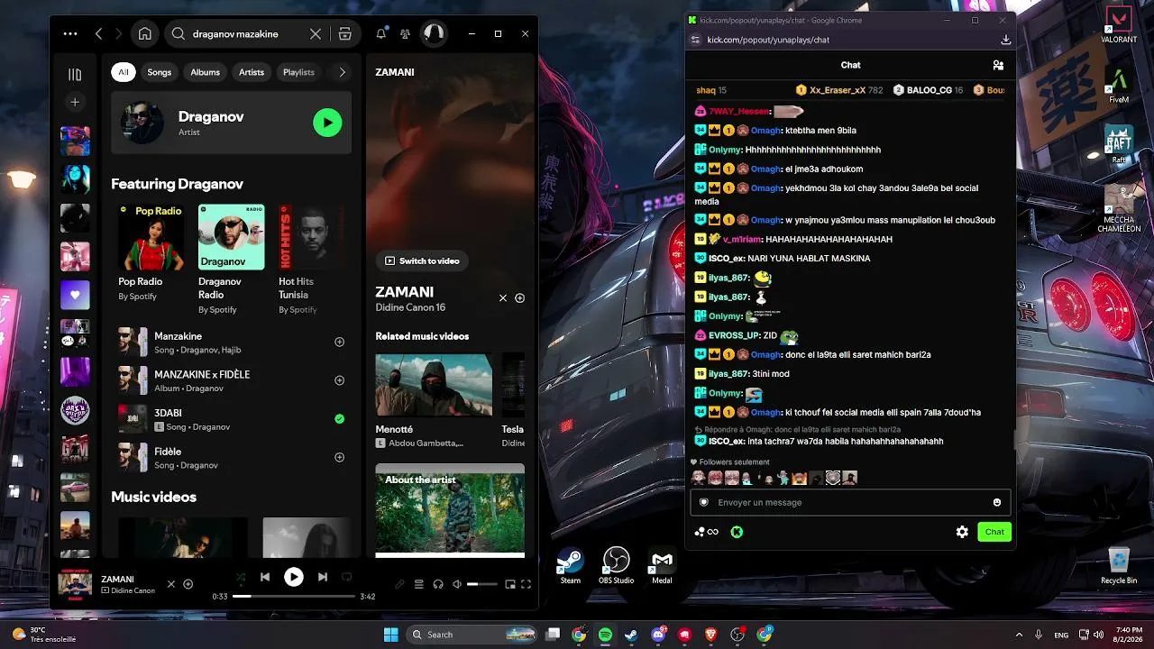Image resolution: width=1154 pixels, height=649 pixels.
Task: Open the About the artist card
Action: tap(450, 509)
